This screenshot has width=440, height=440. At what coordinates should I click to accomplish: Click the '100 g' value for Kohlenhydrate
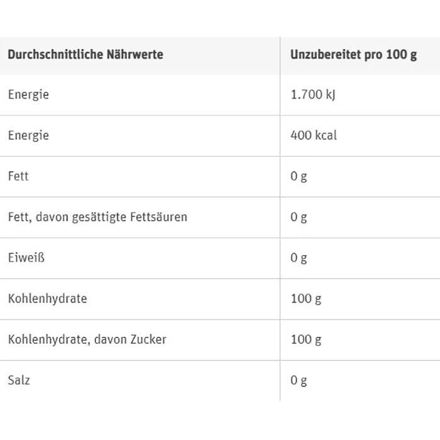point(305,299)
